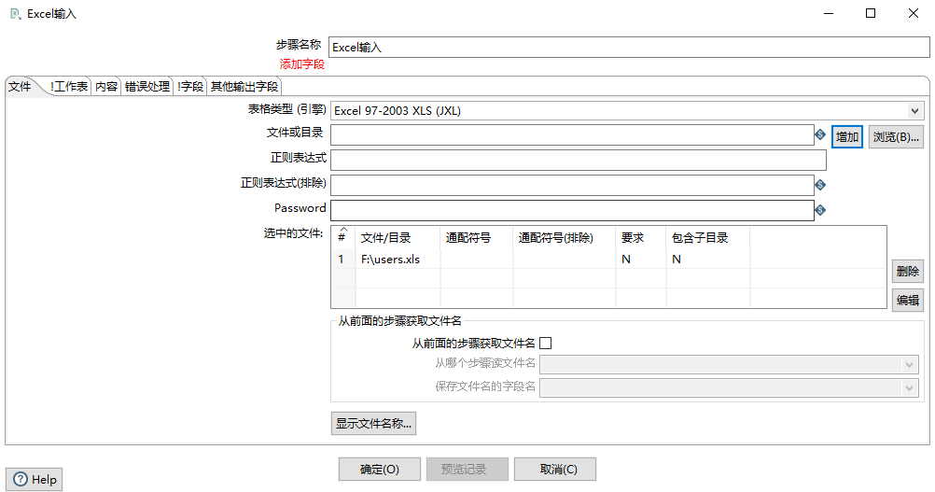
Task: Focus the Password input field
Action: (x=572, y=210)
